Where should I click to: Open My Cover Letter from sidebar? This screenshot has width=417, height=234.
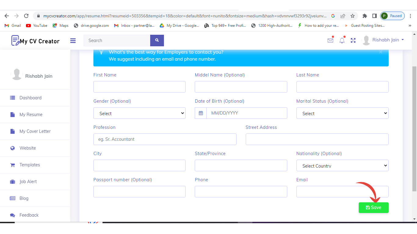35,131
